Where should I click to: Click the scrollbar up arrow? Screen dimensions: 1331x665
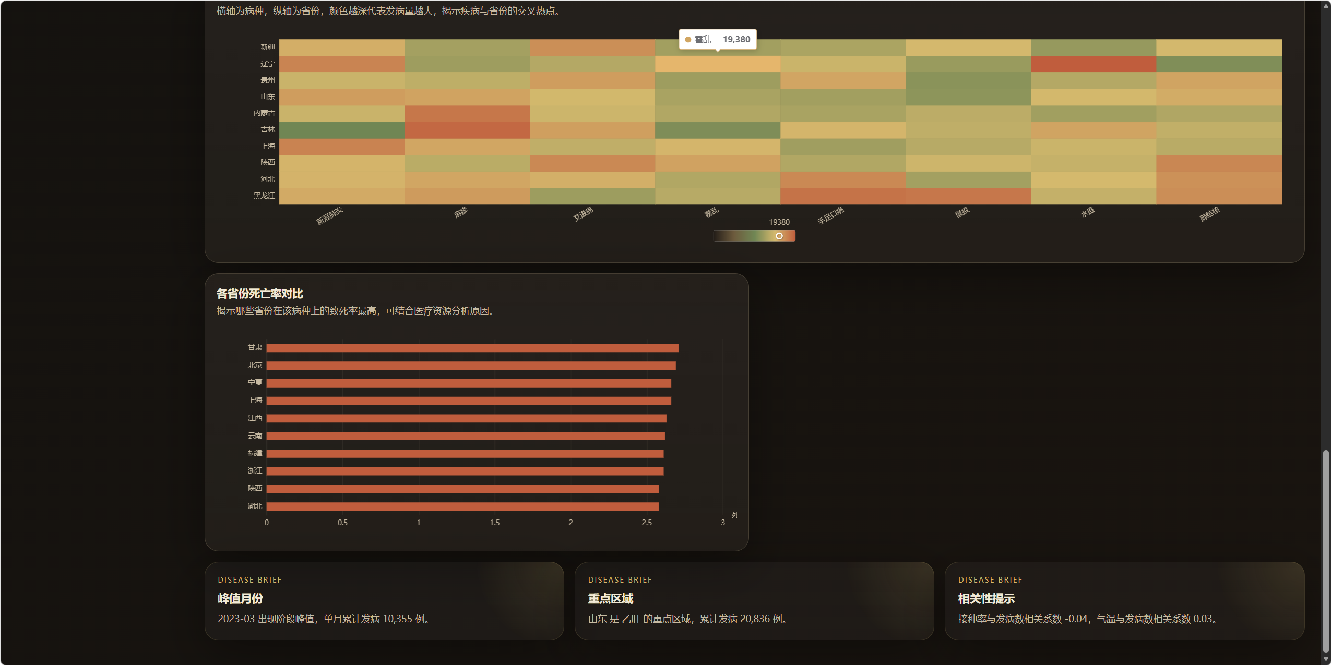tap(1326, 5)
